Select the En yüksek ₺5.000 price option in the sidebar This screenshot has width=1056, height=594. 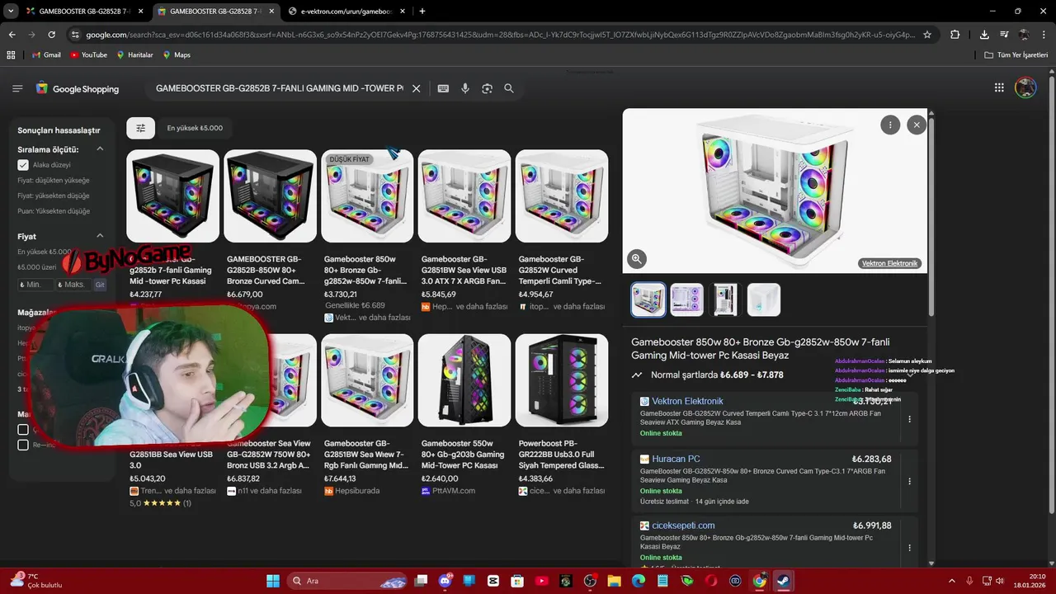(45, 252)
